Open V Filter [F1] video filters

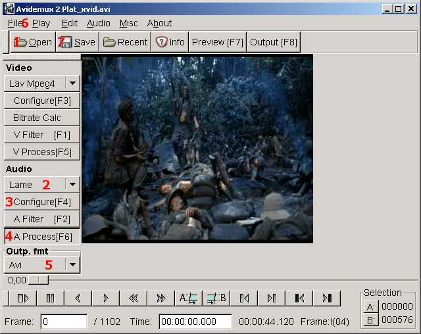[42, 135]
